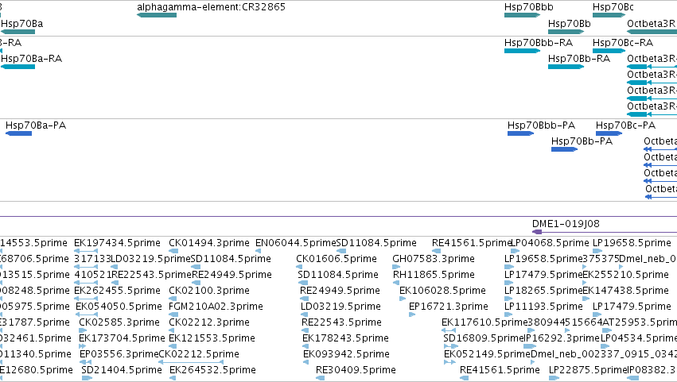The height and width of the screenshot is (382, 677).
Task: Click the Hsp70Ba gene label
Action: pos(22,24)
